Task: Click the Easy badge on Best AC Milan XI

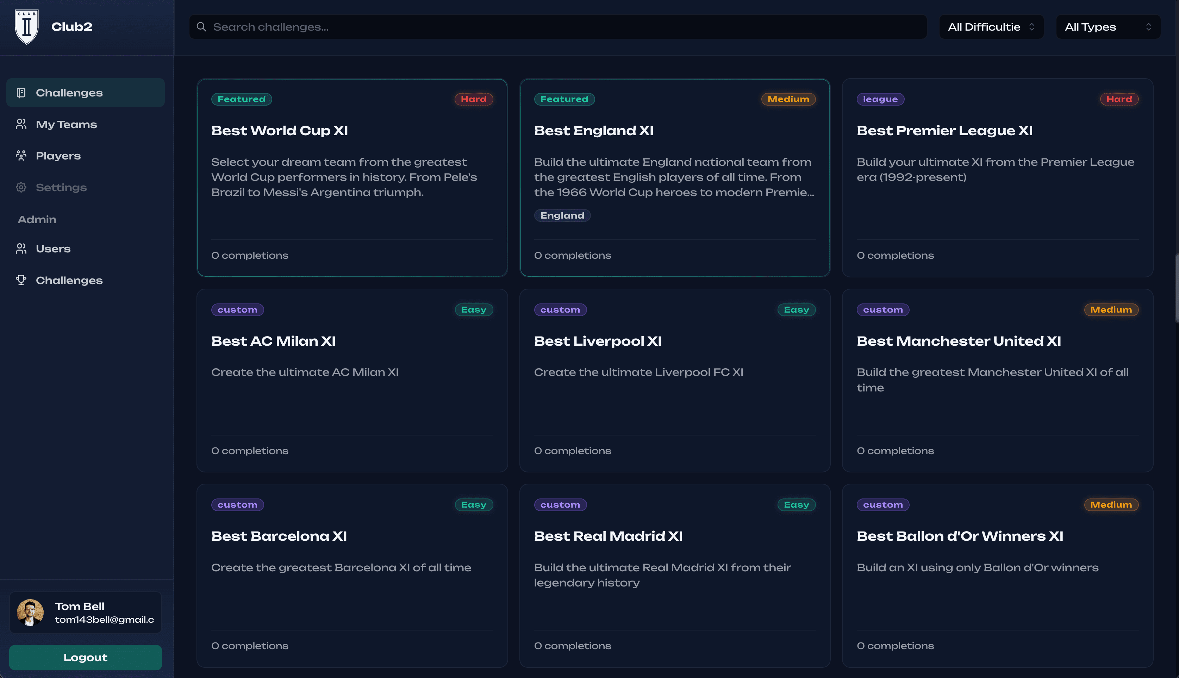Action: click(x=474, y=310)
